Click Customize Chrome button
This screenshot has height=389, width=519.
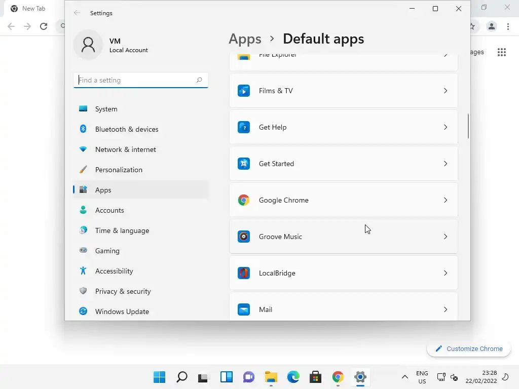(x=469, y=348)
